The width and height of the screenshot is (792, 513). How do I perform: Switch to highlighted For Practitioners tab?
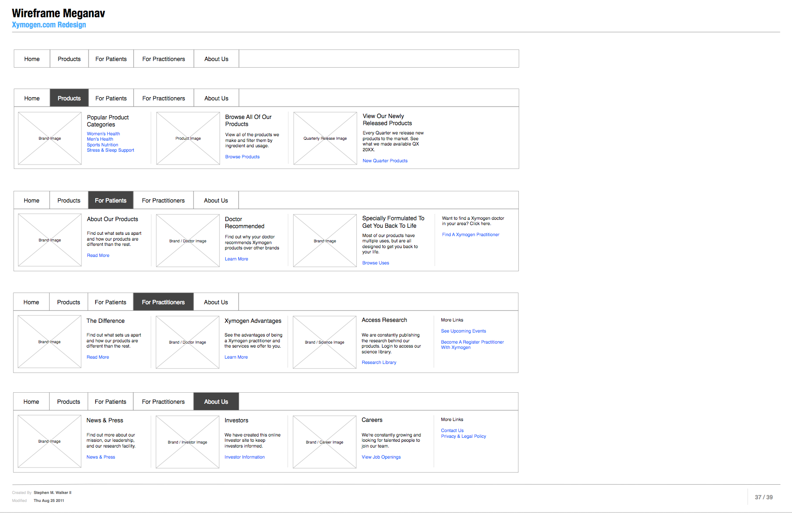pos(163,302)
